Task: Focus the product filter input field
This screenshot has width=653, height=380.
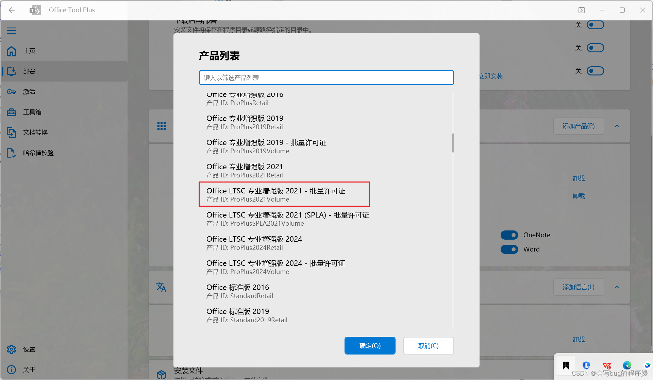Action: tap(326, 78)
